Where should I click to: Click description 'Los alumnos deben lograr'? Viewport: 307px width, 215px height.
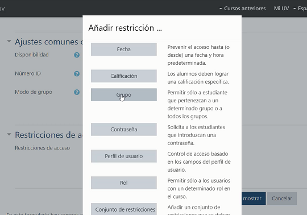(198, 78)
